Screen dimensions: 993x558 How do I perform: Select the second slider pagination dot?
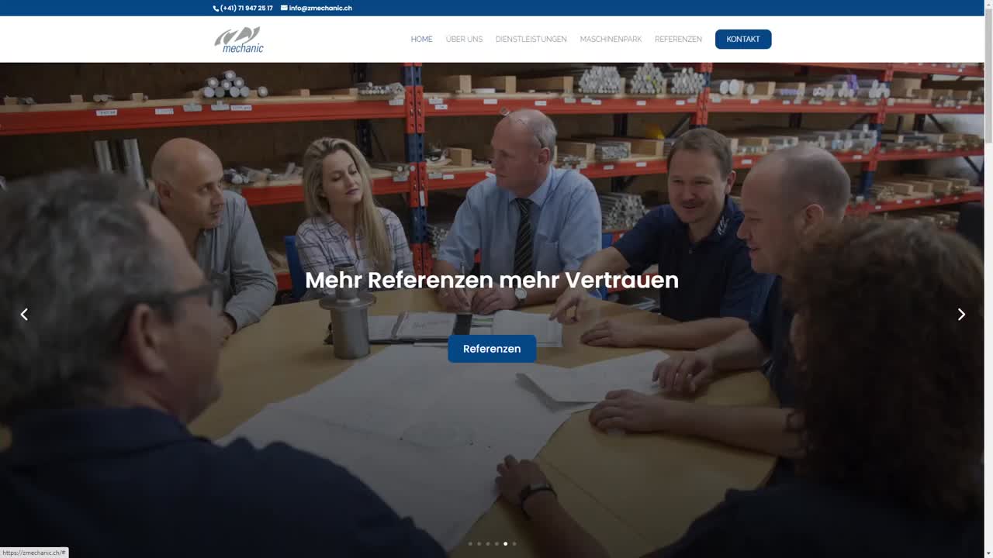tap(479, 544)
